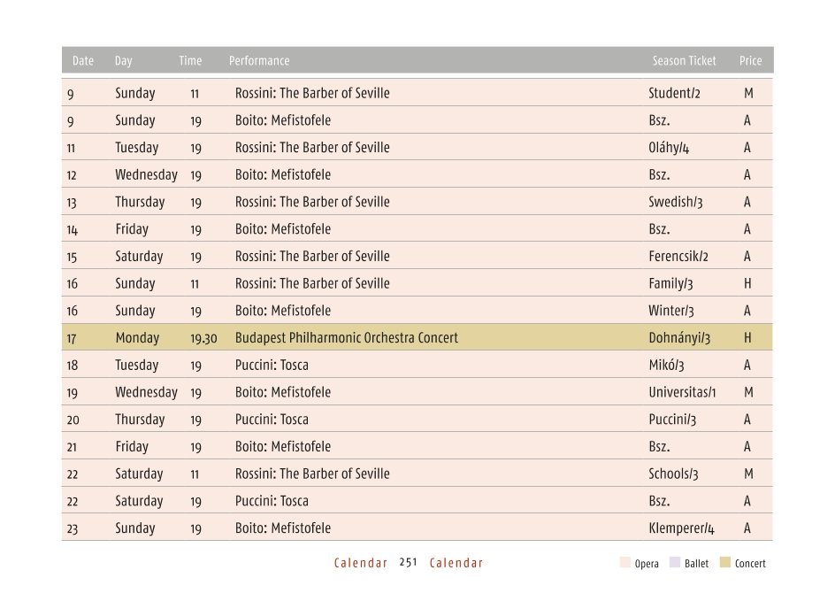This screenshot has width=835, height=601.
Task: Click page number 251 in footer
Action: [408, 563]
